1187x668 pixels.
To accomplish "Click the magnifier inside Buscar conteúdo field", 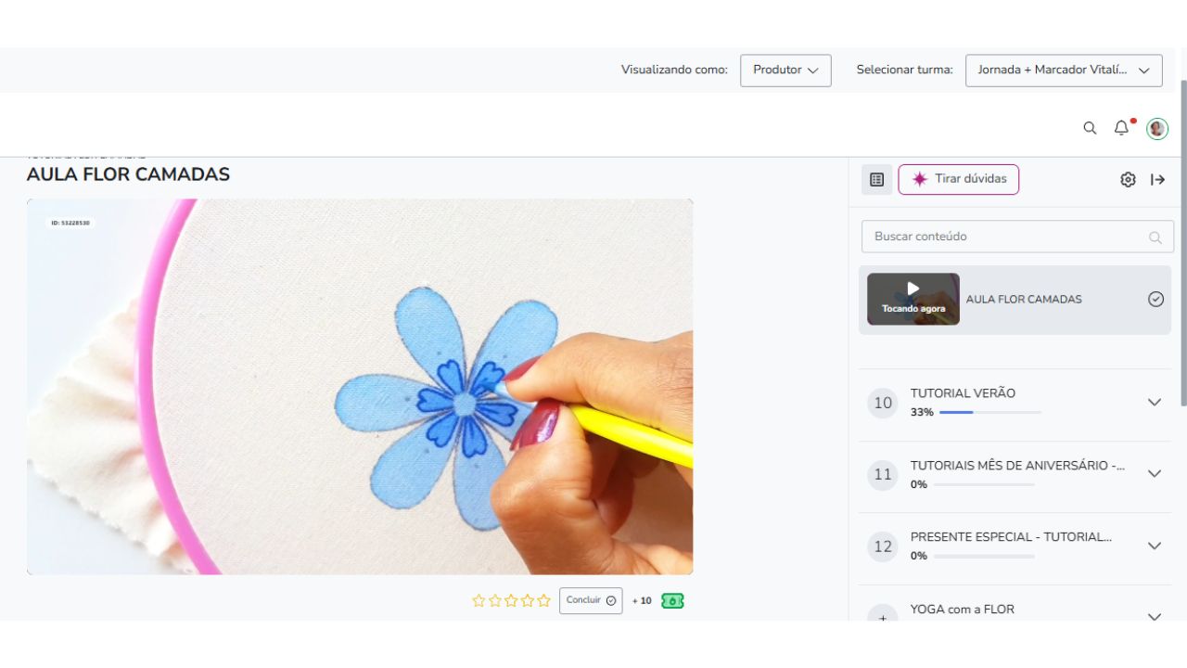I will click(x=1155, y=237).
